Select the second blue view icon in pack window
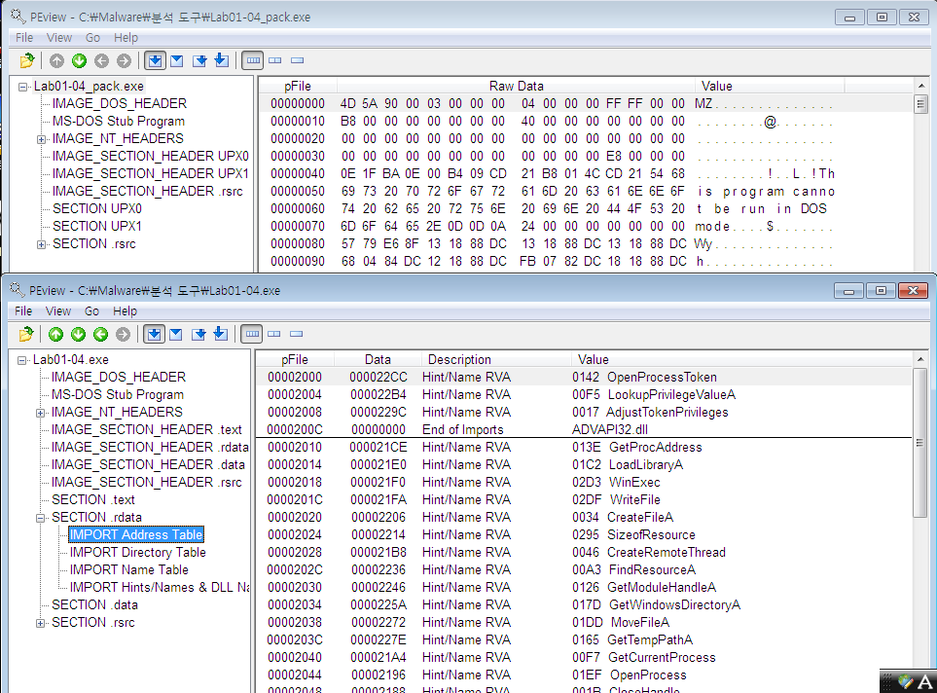Image resolution: width=937 pixels, height=693 pixels. pyautogui.click(x=177, y=60)
